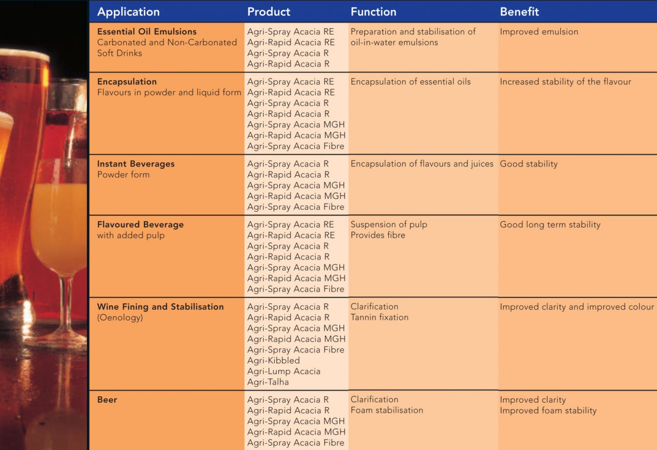Click Wine Fining and Stabilisation heading

click(x=160, y=307)
